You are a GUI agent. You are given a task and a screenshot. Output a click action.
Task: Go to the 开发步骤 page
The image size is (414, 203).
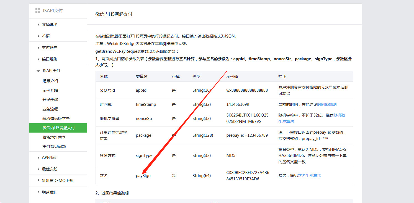pos(50,100)
